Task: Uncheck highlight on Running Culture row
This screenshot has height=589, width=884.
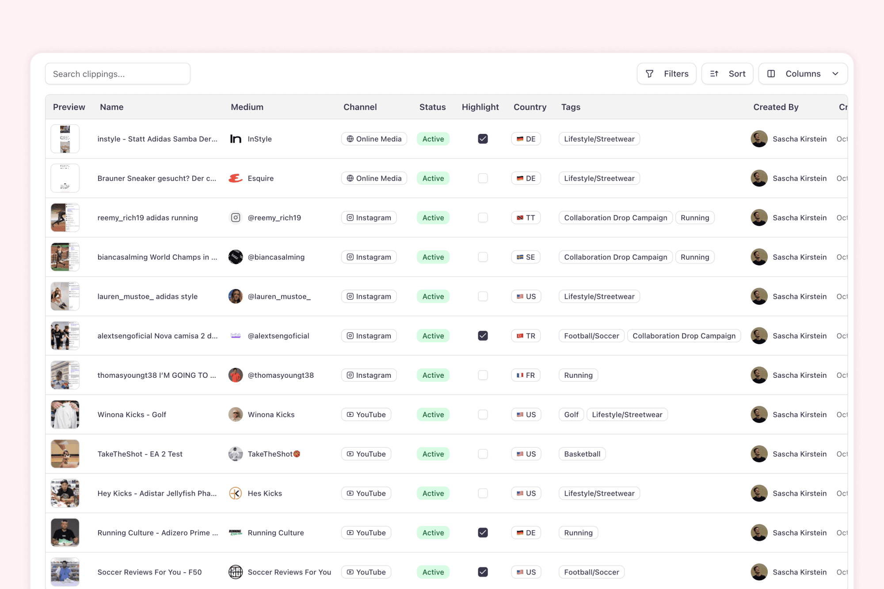Action: pos(483,532)
